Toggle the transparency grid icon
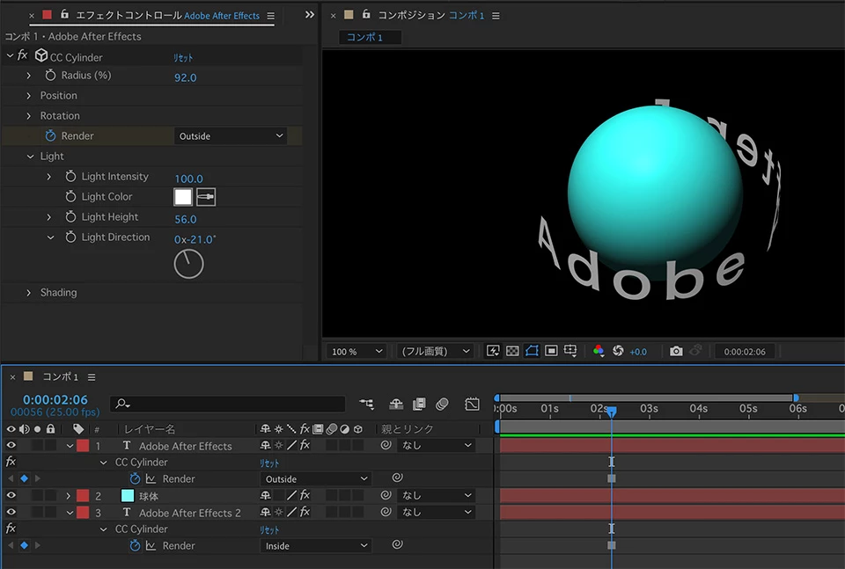845x569 pixels. tap(512, 351)
